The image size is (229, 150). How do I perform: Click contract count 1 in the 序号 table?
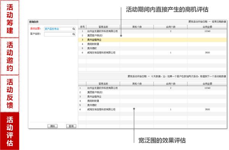[171, 53]
